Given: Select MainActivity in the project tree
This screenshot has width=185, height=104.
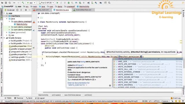Looking at the screenshot, I should click(22, 24).
